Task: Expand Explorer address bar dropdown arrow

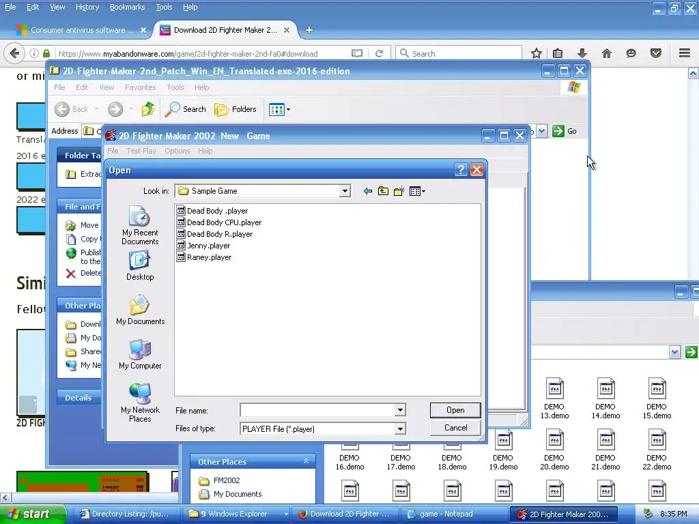Action: pos(541,131)
